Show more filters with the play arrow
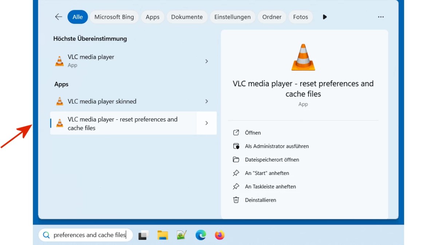Image resolution: width=437 pixels, height=245 pixels. [x=325, y=17]
